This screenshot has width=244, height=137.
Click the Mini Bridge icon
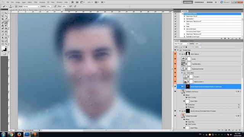click(x=77, y=2)
